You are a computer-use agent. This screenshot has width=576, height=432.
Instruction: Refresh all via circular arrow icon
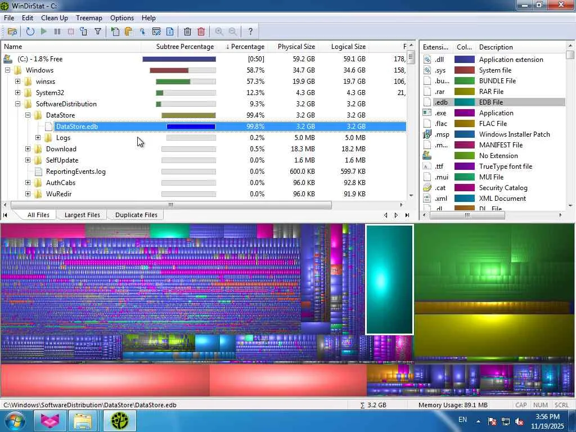(30, 31)
